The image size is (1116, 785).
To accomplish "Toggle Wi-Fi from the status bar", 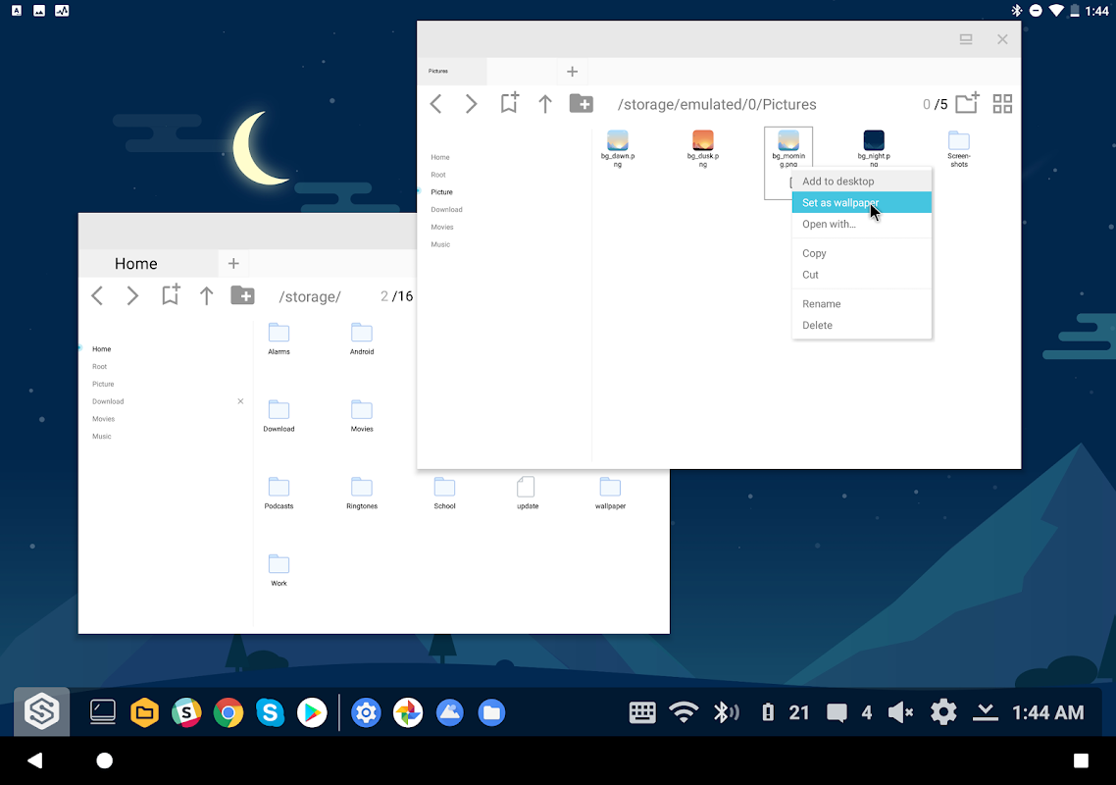I will pyautogui.click(x=684, y=712).
